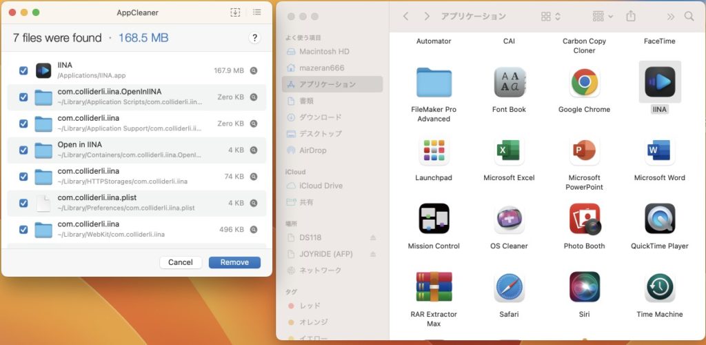Select the Google Chrome app icon
The height and width of the screenshot is (345, 706).
(x=585, y=82)
